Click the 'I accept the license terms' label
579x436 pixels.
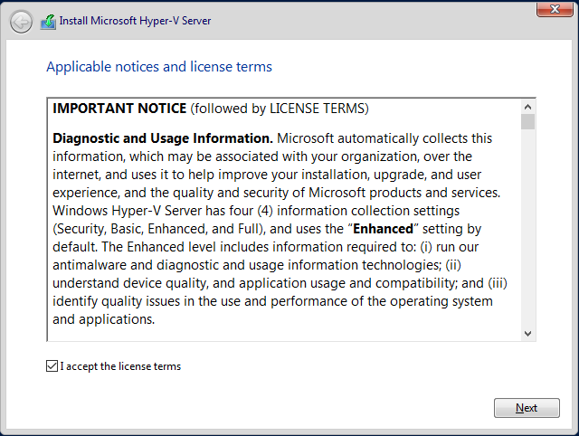(x=120, y=366)
